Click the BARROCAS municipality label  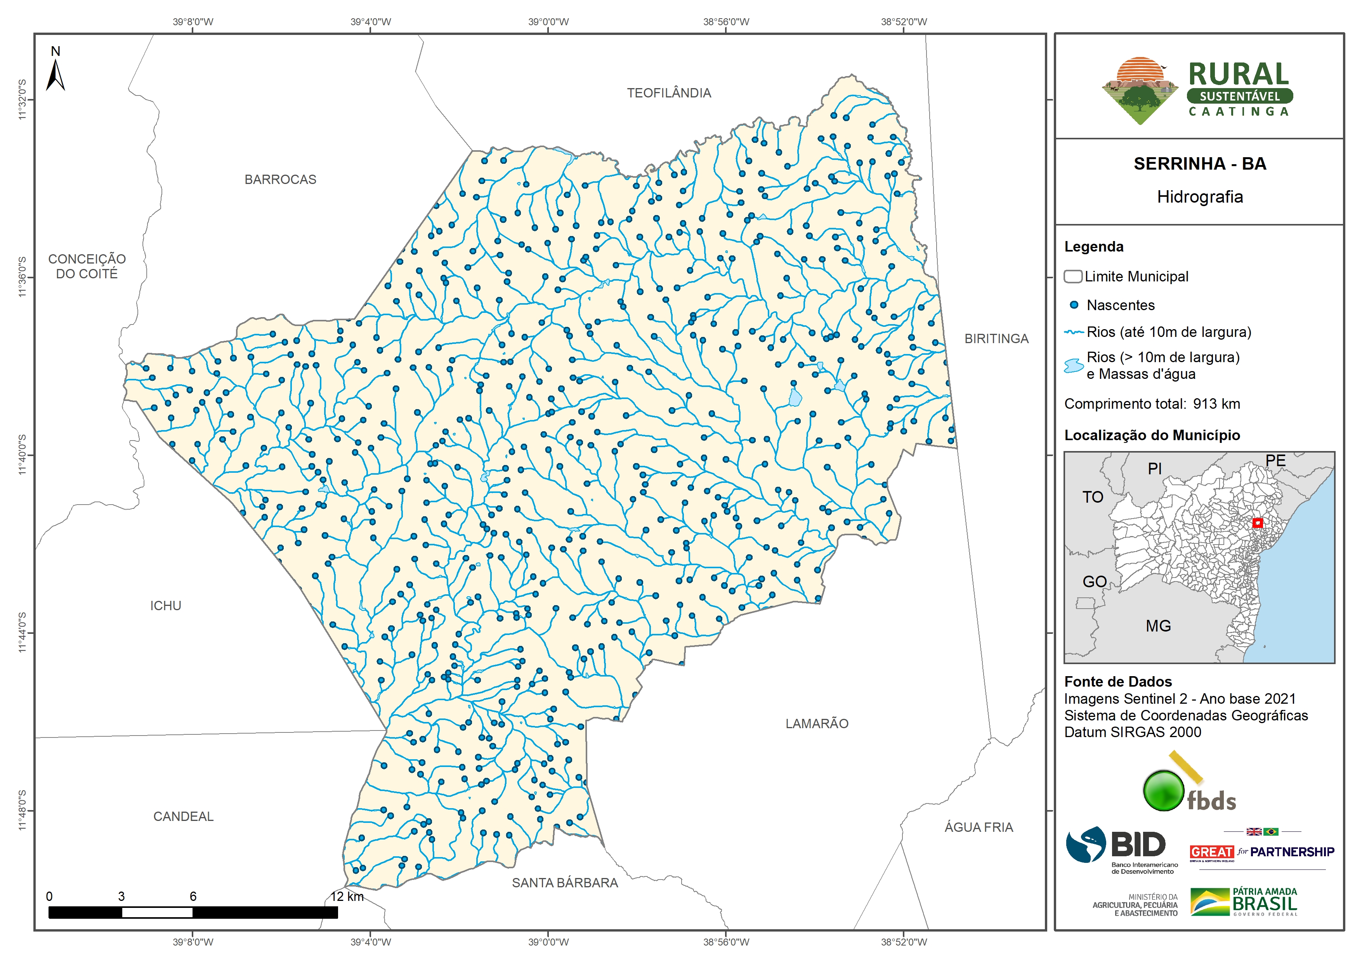tap(280, 180)
